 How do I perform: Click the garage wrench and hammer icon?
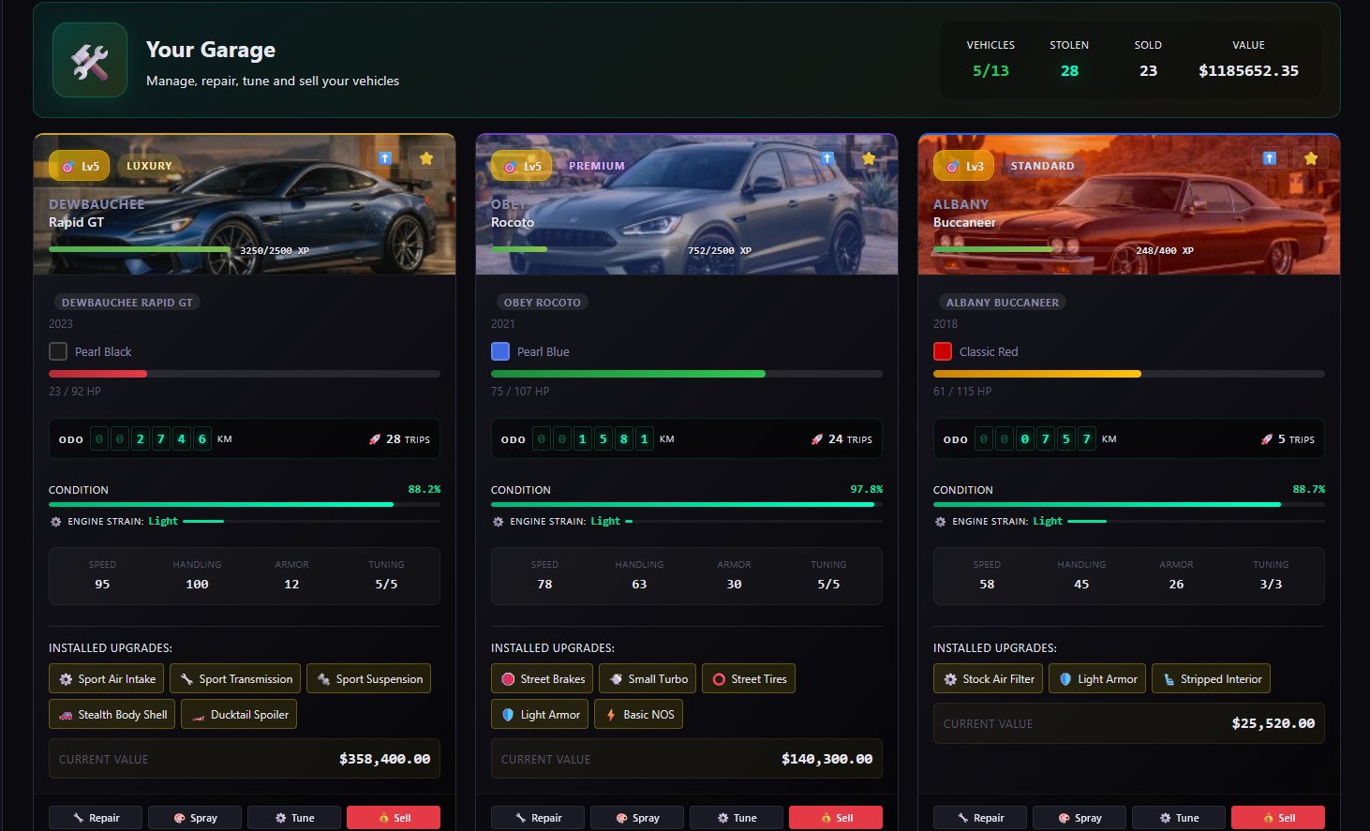[90, 61]
